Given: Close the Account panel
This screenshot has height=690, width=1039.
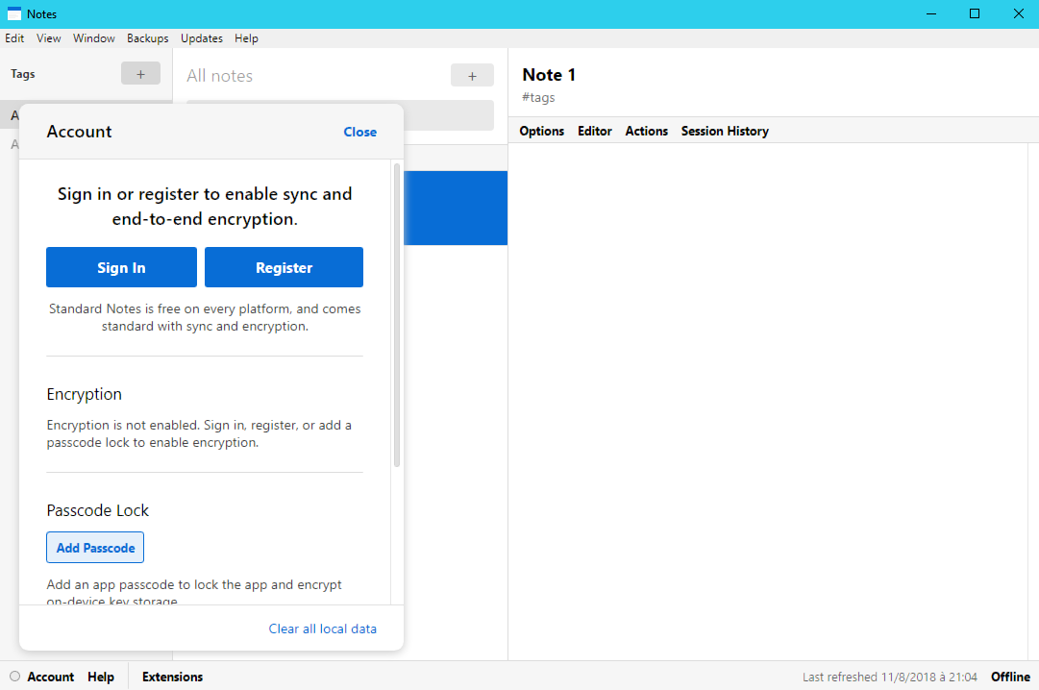Looking at the screenshot, I should [359, 132].
